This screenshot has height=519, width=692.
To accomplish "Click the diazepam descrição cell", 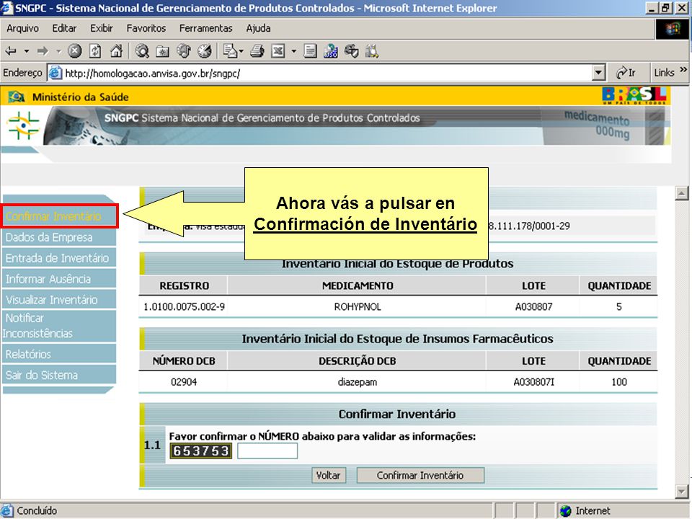I will pyautogui.click(x=358, y=382).
